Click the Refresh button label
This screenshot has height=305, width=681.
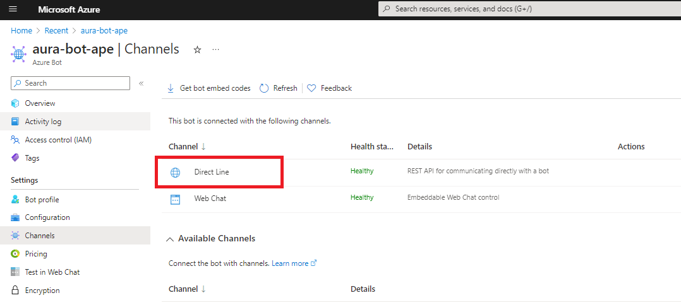tap(285, 88)
